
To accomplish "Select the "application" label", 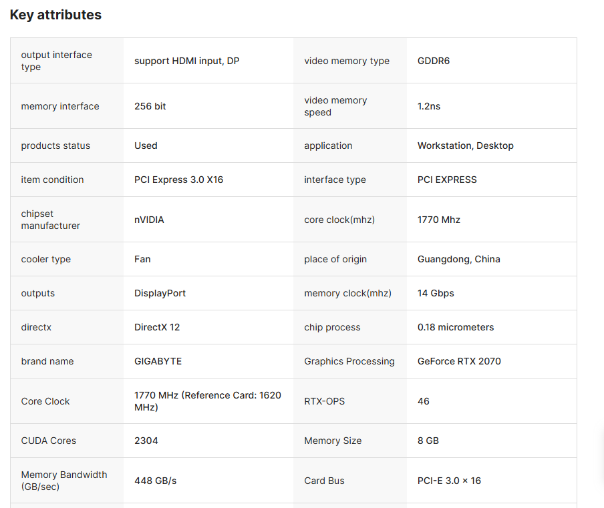I will click(x=328, y=146).
